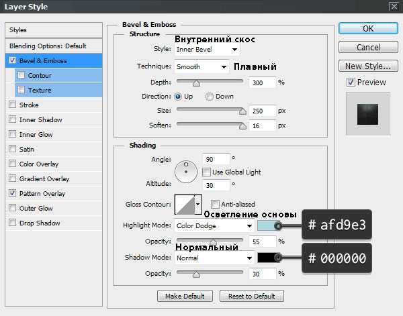The height and width of the screenshot is (316, 403).
Task: Select the Down direction radio button
Action: point(209,97)
